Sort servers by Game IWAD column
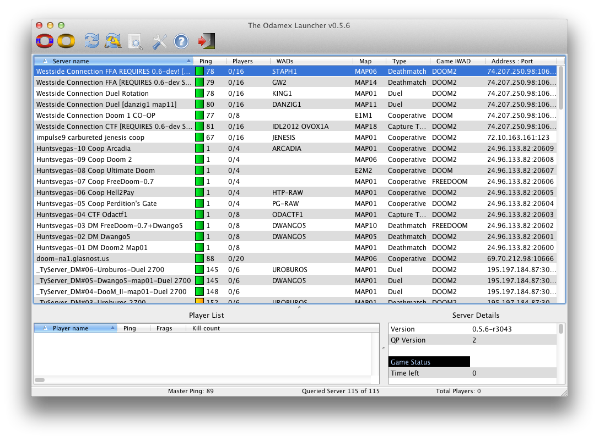Screen dimensions: 599x440 click(x=453, y=61)
